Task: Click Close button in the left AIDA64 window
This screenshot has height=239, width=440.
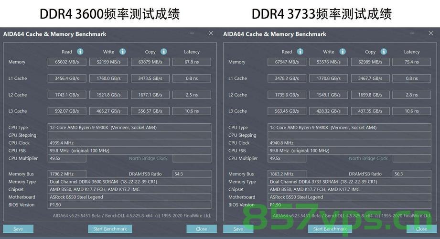Action: [x=202, y=229]
